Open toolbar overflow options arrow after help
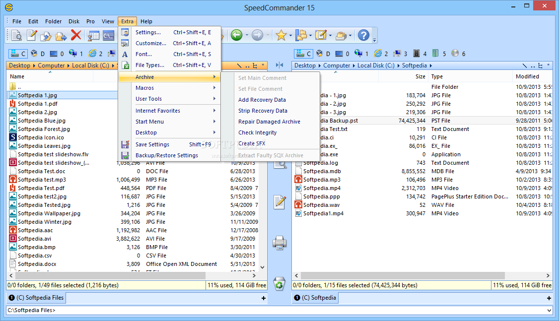559x321 pixels. click(x=375, y=40)
